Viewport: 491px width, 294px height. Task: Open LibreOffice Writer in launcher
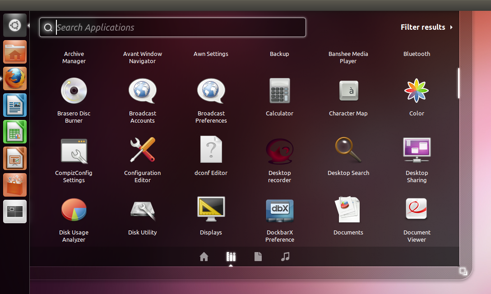coord(15,105)
